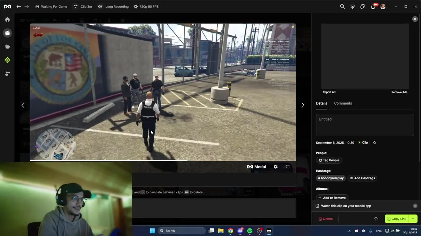Open the chat bubbles icon in top bar
Screen dimensions: 421x236
[363, 7]
